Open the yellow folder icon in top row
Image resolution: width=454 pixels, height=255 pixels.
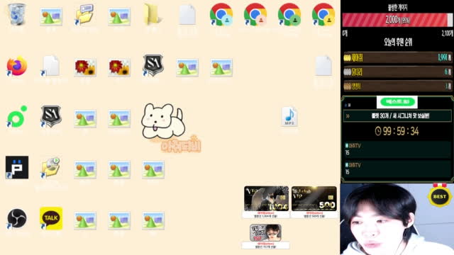[x=151, y=14]
